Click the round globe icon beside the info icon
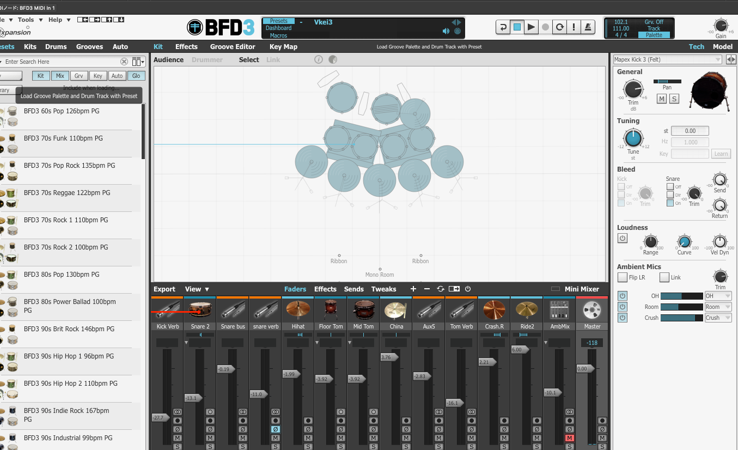This screenshot has width=738, height=450. (x=333, y=59)
